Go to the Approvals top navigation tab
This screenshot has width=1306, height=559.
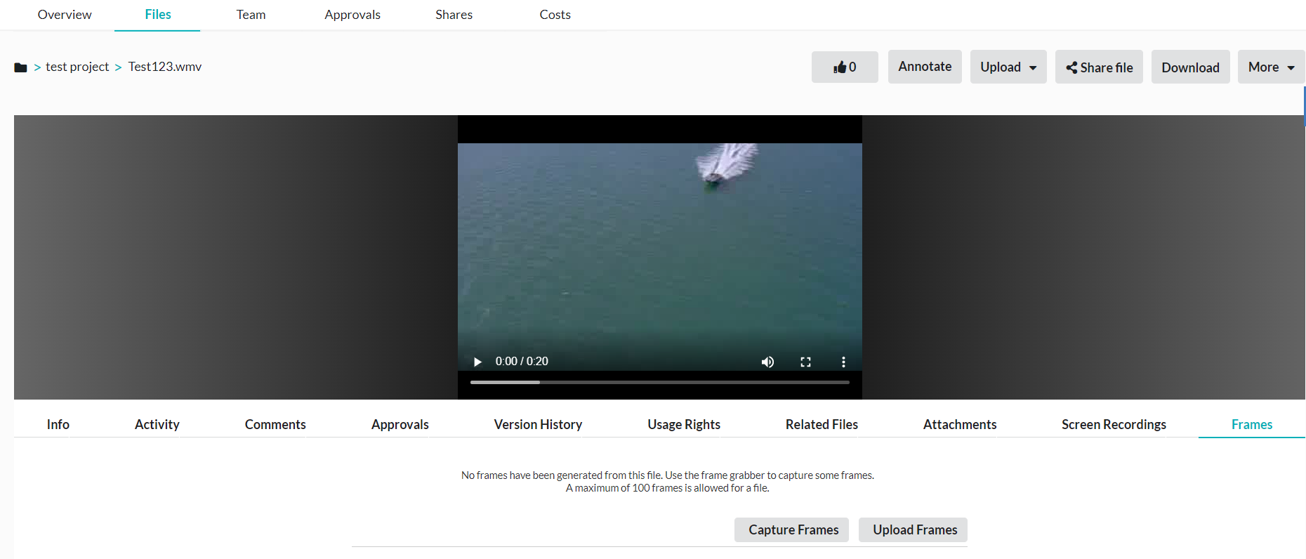[352, 15]
